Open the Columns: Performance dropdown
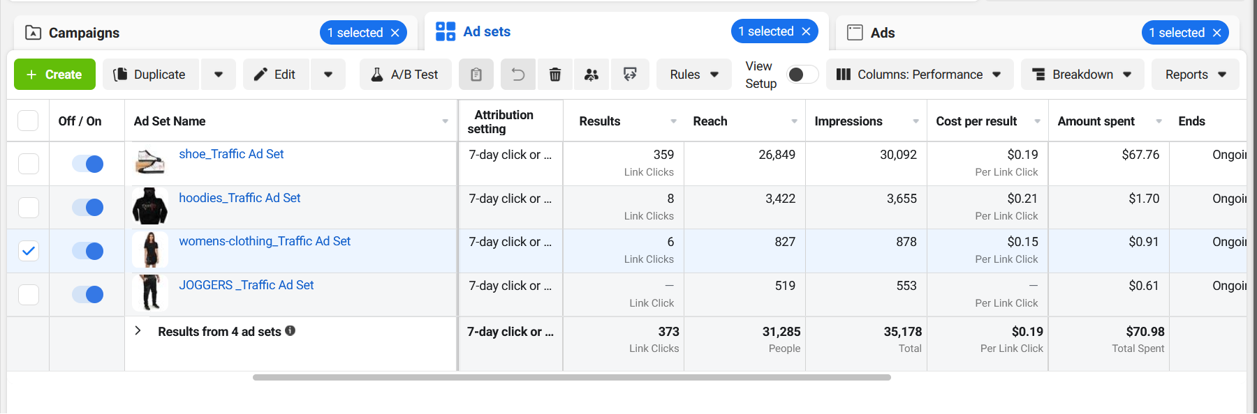 point(919,75)
